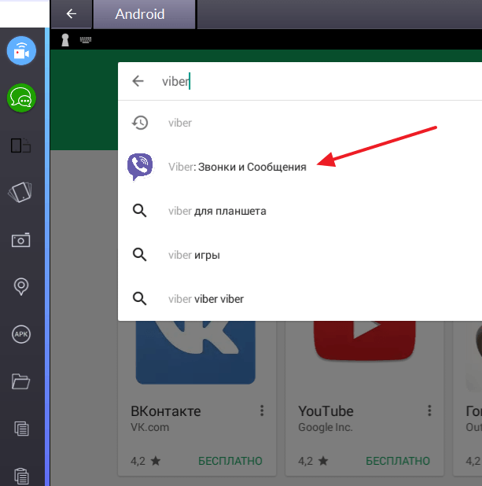Screen dimensions: 482x486
Task: Click the copy documents sidebar icon
Action: (x=21, y=429)
